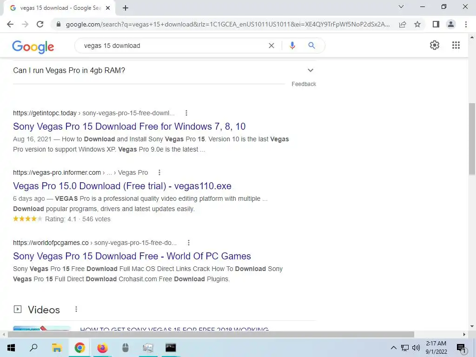Open volume control in system tray

click(x=416, y=348)
